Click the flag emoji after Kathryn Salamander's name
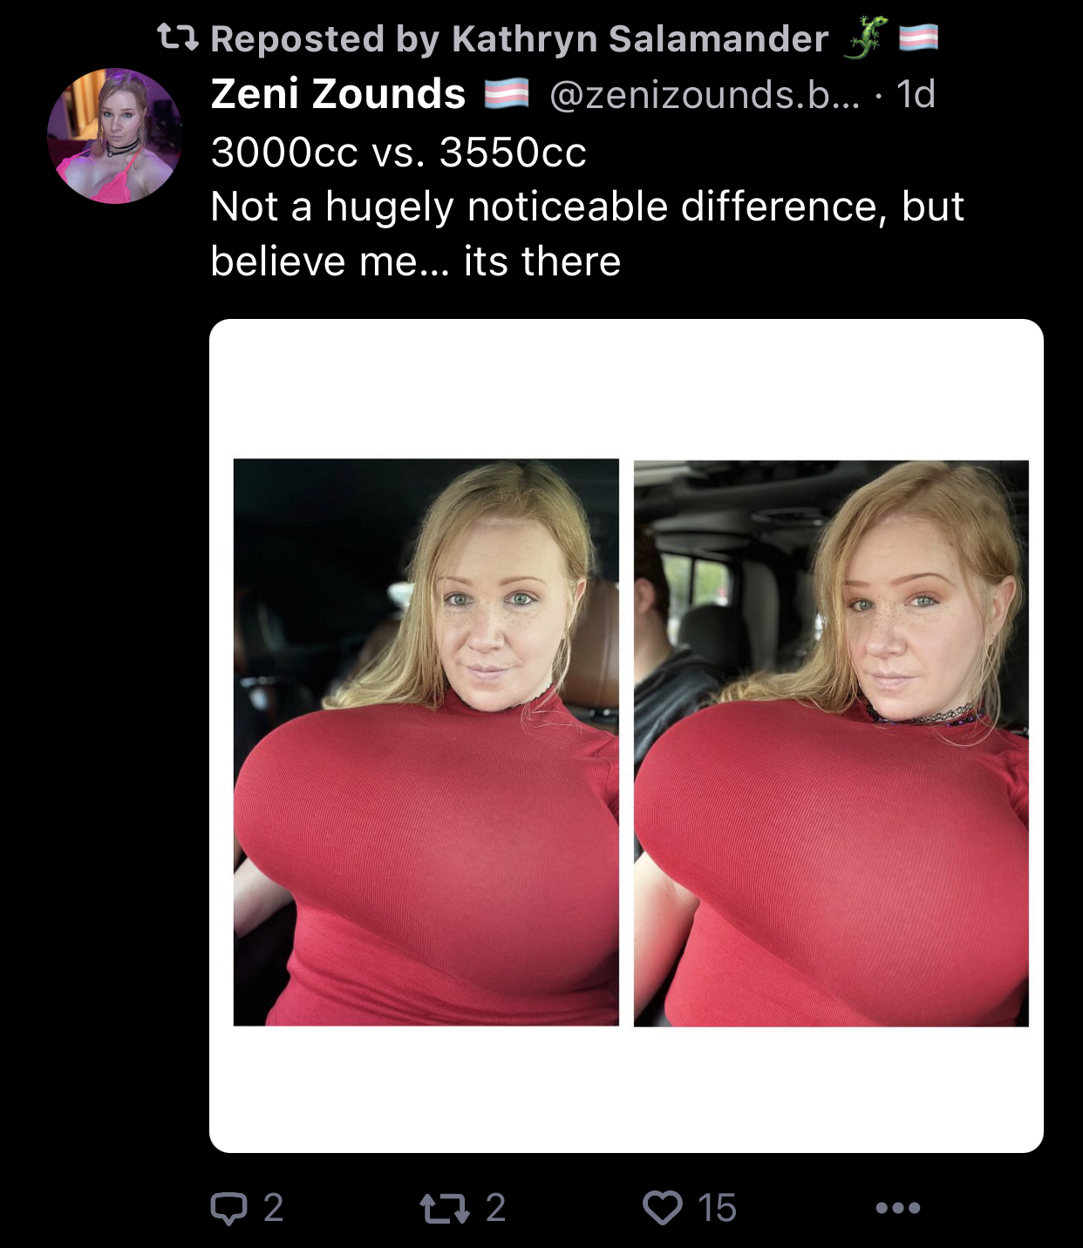The height and width of the screenshot is (1248, 1083). point(919,37)
